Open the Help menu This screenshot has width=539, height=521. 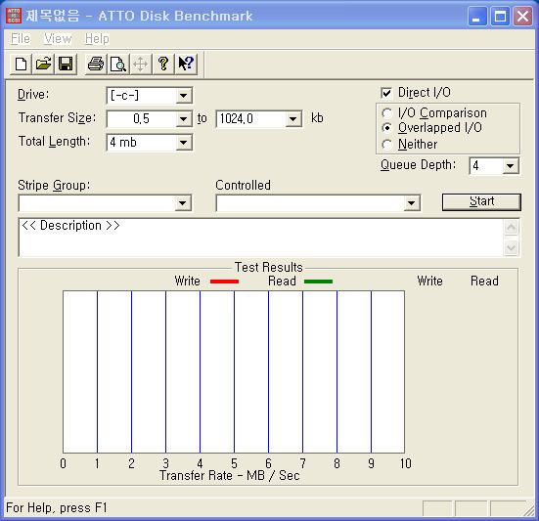(97, 38)
